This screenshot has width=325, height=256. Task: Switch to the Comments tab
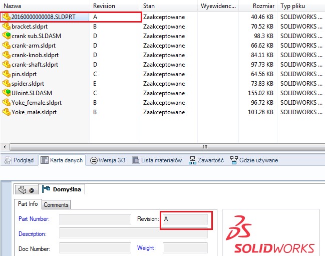point(56,205)
